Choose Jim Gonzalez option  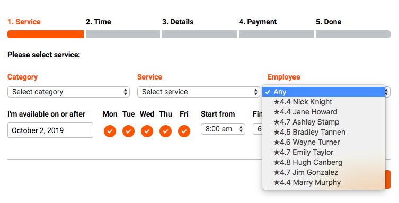[324, 172]
